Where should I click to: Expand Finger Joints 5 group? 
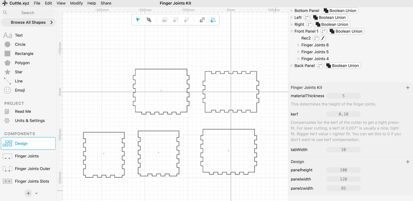(298, 52)
